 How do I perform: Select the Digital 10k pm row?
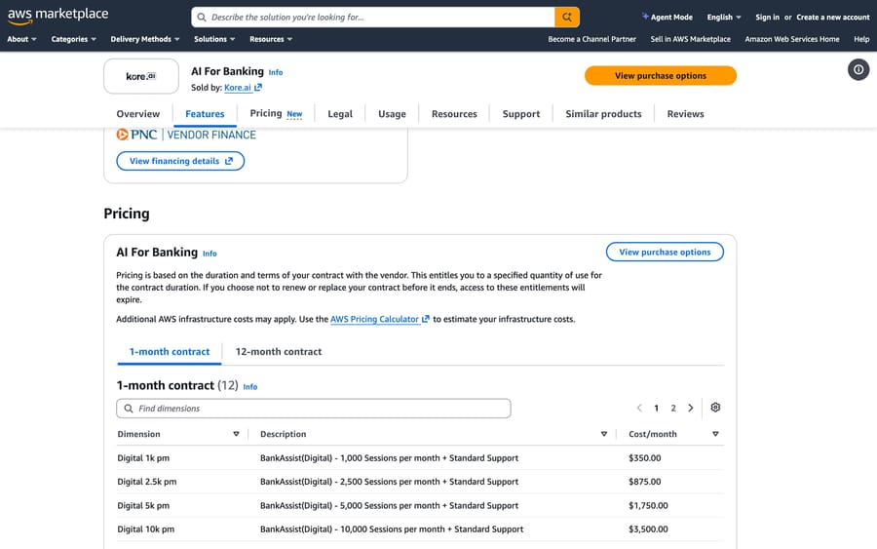[420, 529]
